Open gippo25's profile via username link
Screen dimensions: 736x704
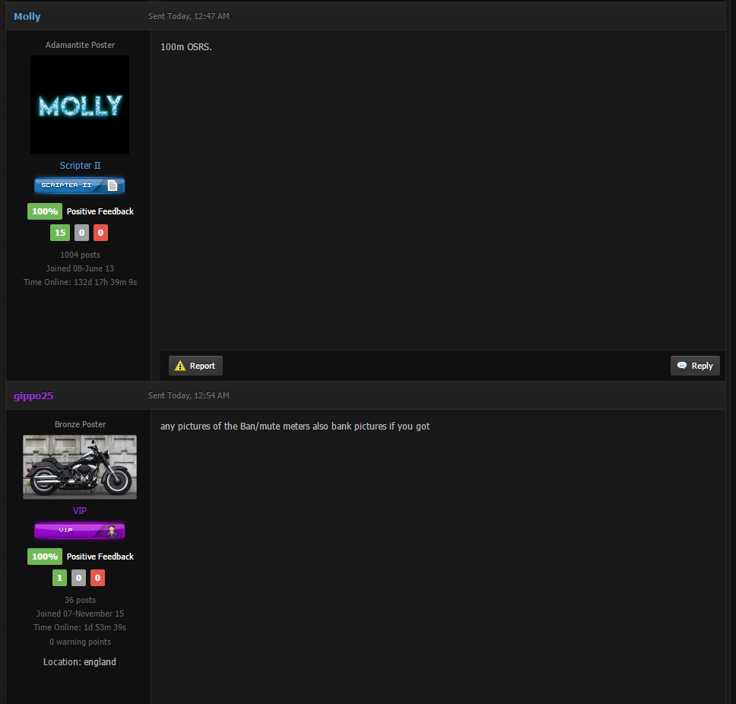pos(33,395)
